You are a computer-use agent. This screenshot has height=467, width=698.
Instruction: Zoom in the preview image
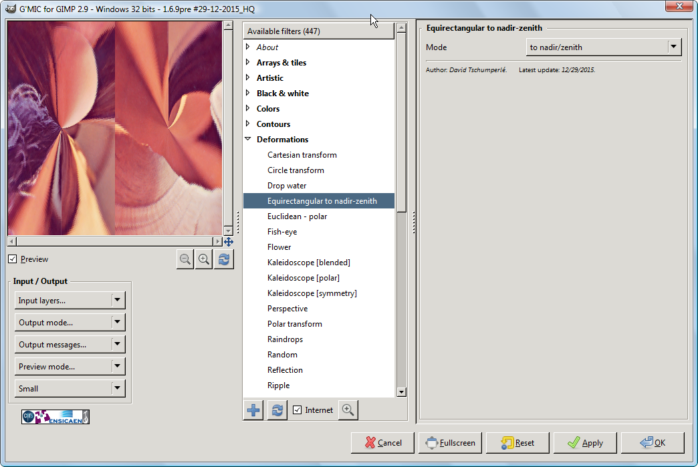tap(204, 259)
